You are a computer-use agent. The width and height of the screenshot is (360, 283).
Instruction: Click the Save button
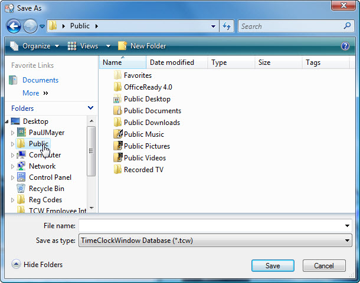pos(273,266)
